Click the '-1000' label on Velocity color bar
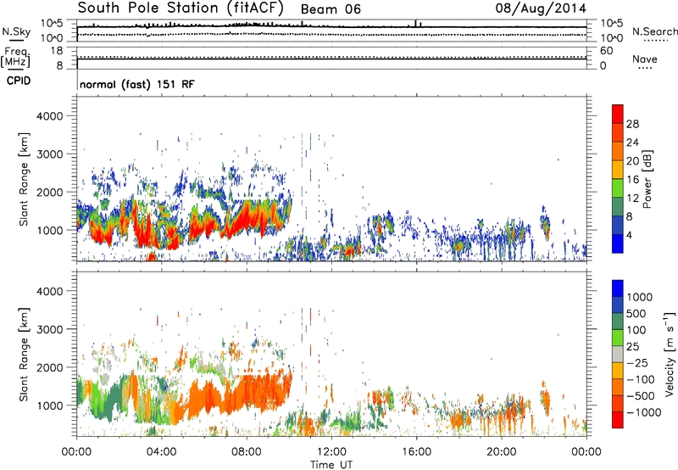678x470 pixels. click(x=643, y=412)
